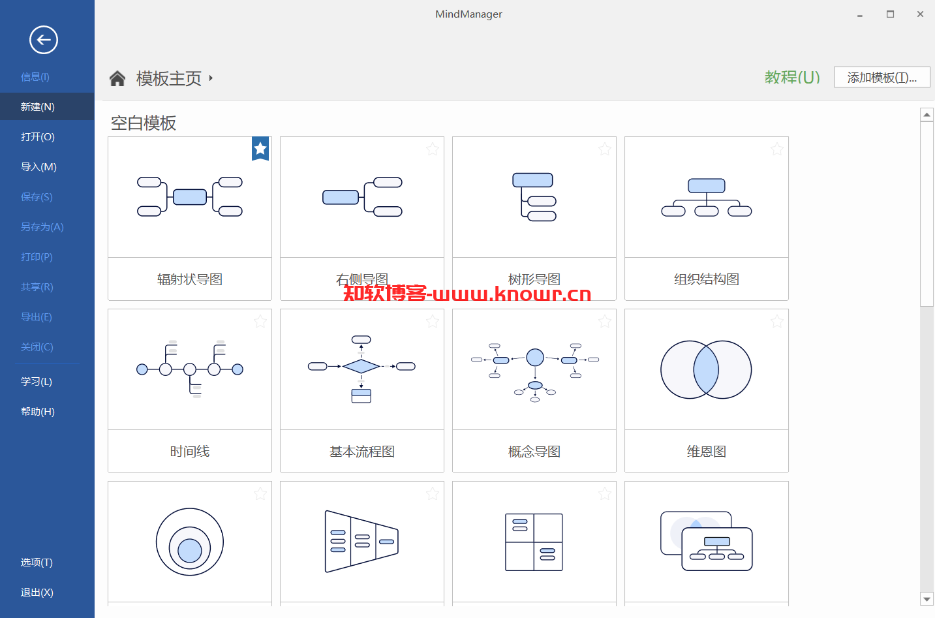Image resolution: width=935 pixels, height=618 pixels.
Task: Open 选项(T) settings entry
Action: coord(37,563)
